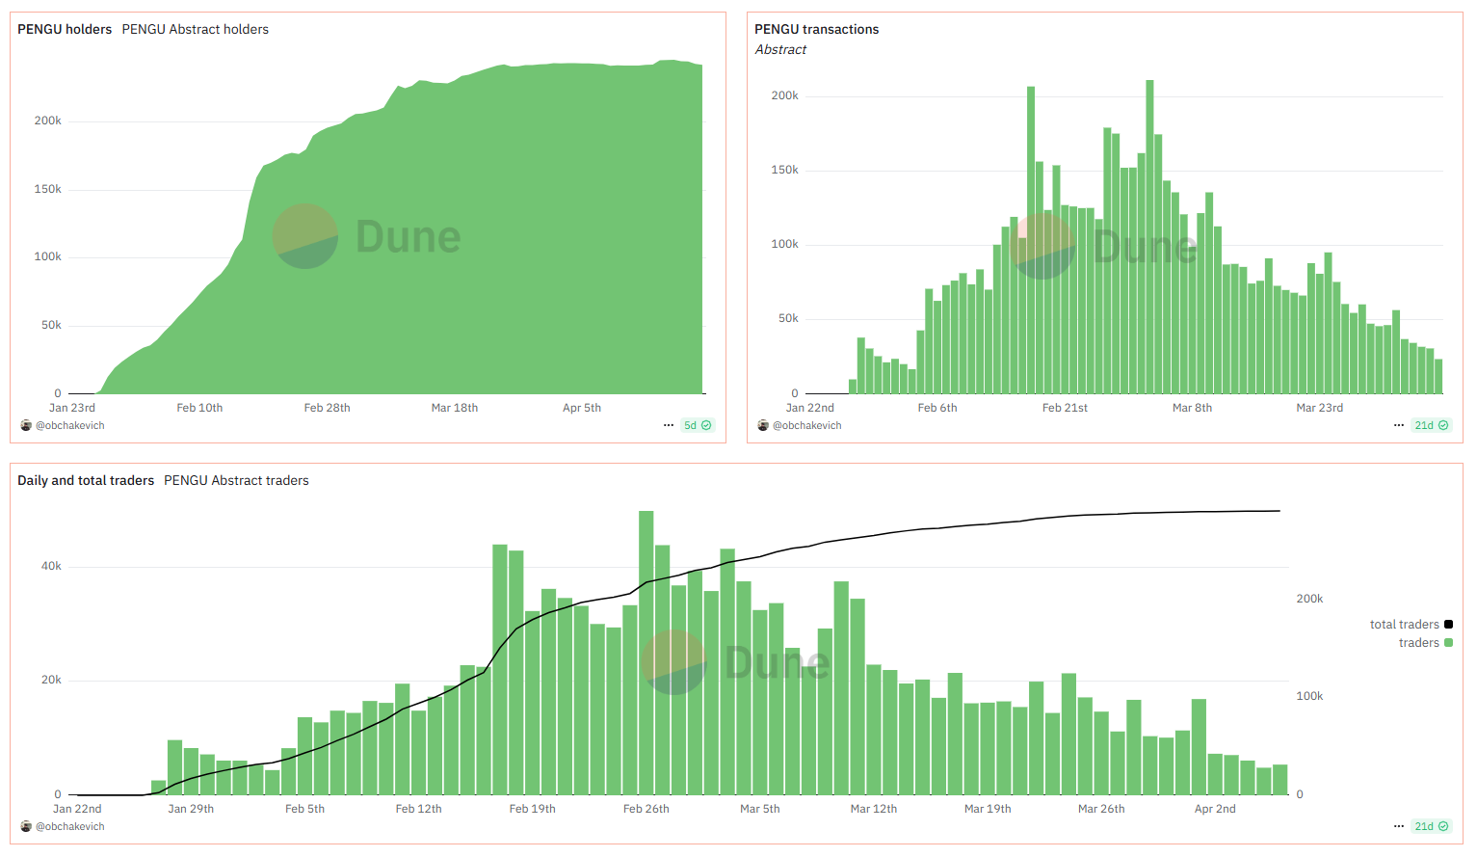This screenshot has width=1477, height=857.
Task: Toggle the total traders legend series
Action: 1404,625
